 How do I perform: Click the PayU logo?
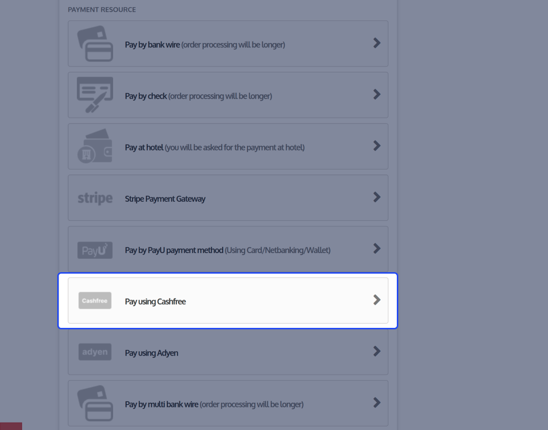pos(95,250)
